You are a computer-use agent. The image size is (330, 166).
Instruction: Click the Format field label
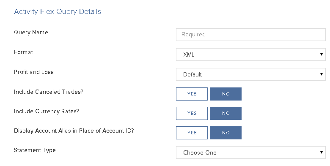23,52
